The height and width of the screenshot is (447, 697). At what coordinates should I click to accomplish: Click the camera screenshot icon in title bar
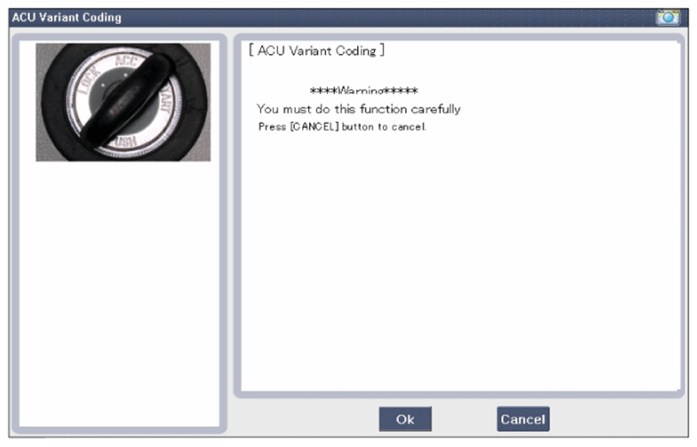click(667, 17)
